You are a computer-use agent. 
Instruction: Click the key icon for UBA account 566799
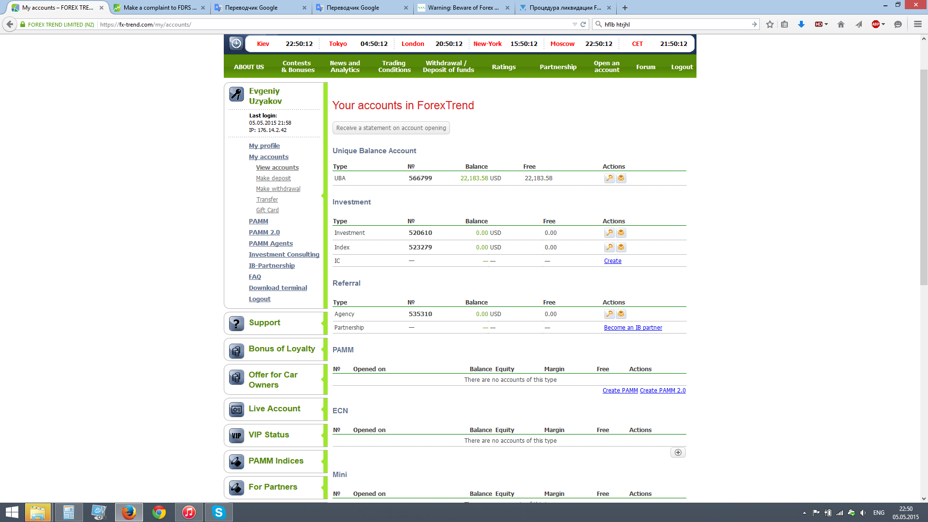click(609, 178)
